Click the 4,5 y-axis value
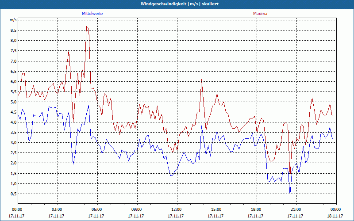The image size is (354, 221). coord(13,112)
